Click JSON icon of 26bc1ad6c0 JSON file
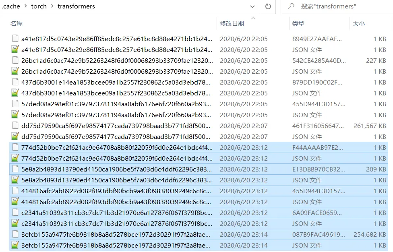 tap(15, 71)
